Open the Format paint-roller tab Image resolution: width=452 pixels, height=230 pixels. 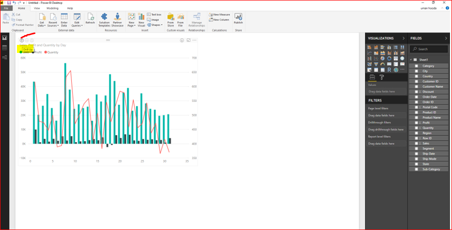coord(382,77)
